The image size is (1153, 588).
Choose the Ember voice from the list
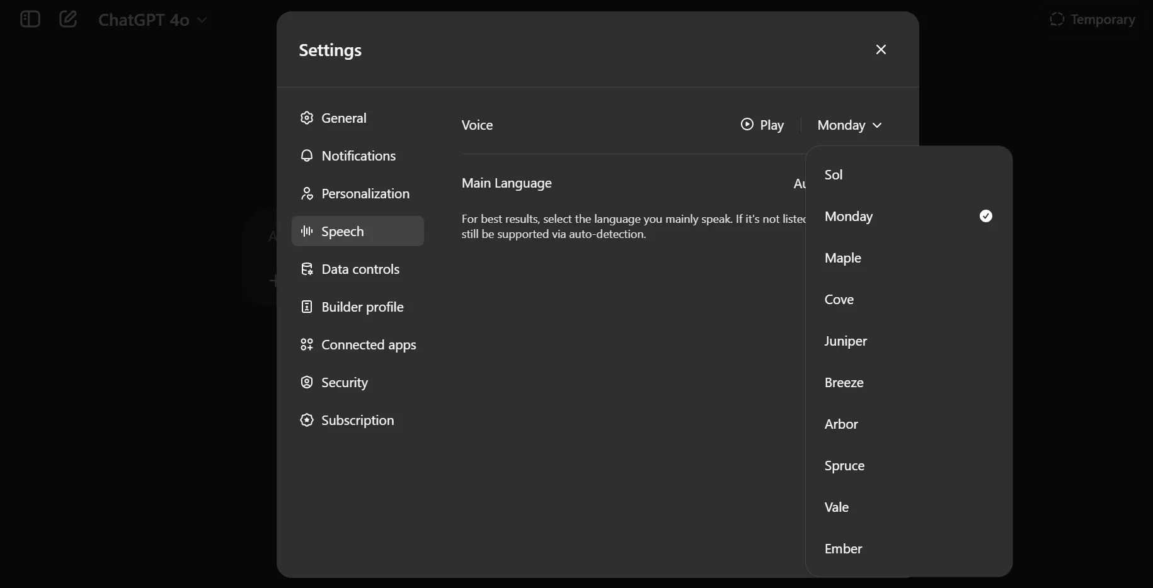coord(844,548)
